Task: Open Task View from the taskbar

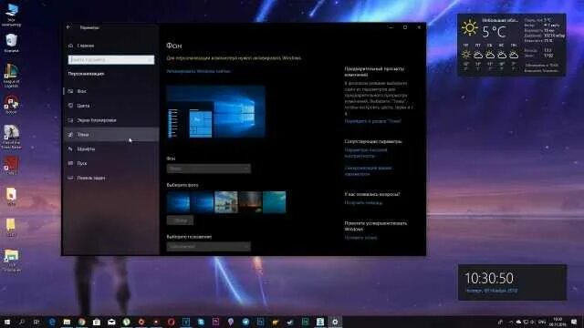Action: click(36, 322)
